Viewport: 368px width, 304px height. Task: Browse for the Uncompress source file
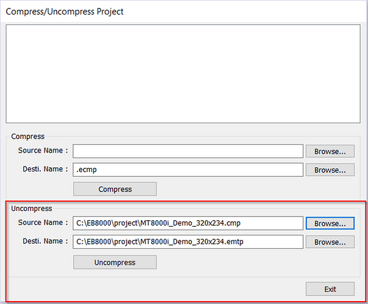[330, 223]
